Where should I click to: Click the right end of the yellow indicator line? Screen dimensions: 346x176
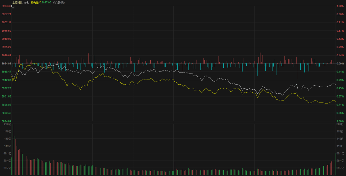[336, 101]
